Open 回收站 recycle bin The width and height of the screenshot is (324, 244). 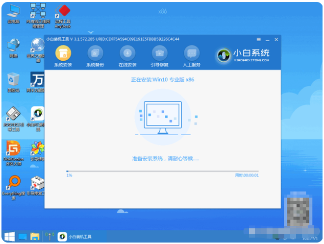13,82
